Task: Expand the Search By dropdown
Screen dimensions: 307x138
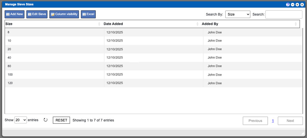Action: tap(238, 14)
